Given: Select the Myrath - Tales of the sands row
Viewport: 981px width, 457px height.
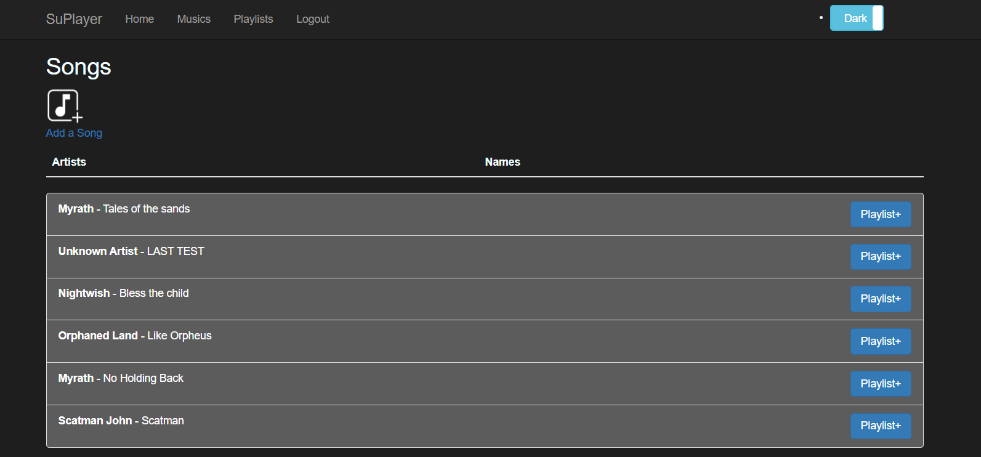Looking at the screenshot, I should click(124, 209).
